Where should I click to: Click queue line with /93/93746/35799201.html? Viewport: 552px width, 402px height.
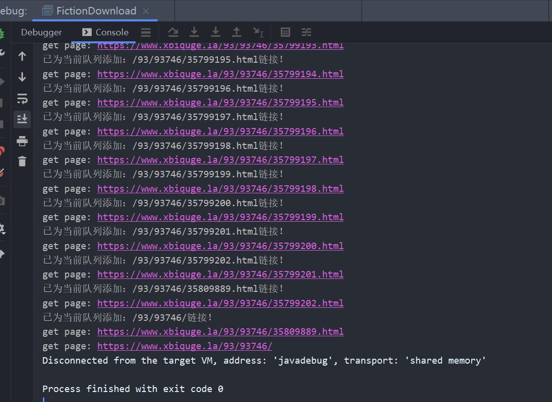(x=163, y=232)
